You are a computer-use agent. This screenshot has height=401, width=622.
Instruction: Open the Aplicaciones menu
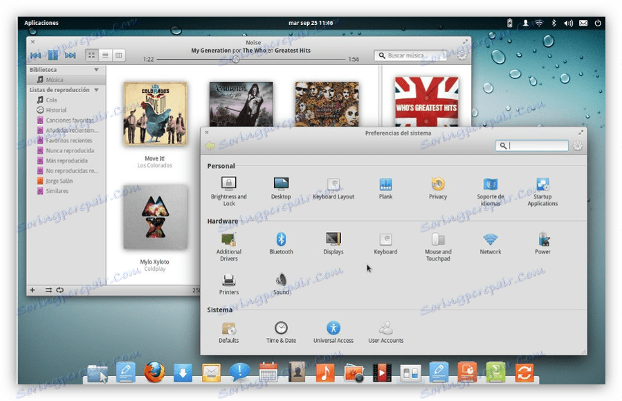(x=42, y=23)
